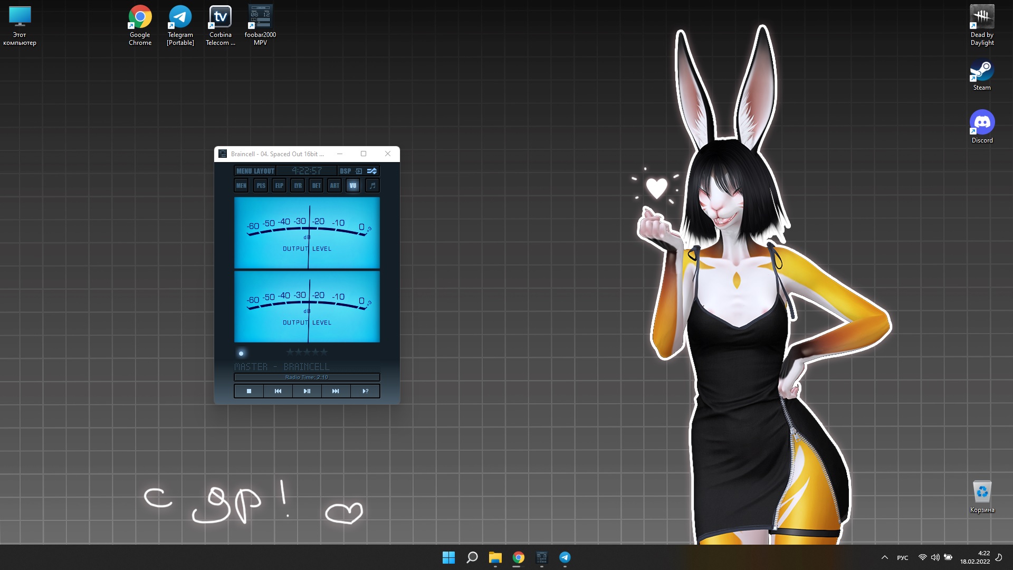Image resolution: width=1013 pixels, height=570 pixels.
Task: Skip to the next track
Action: pos(336,391)
